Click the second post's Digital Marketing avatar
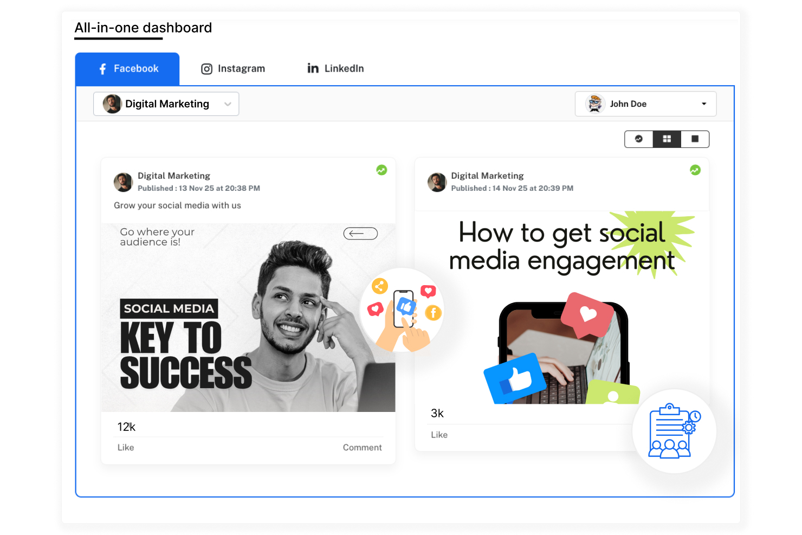Screen dimensions: 802x535 coord(437,182)
